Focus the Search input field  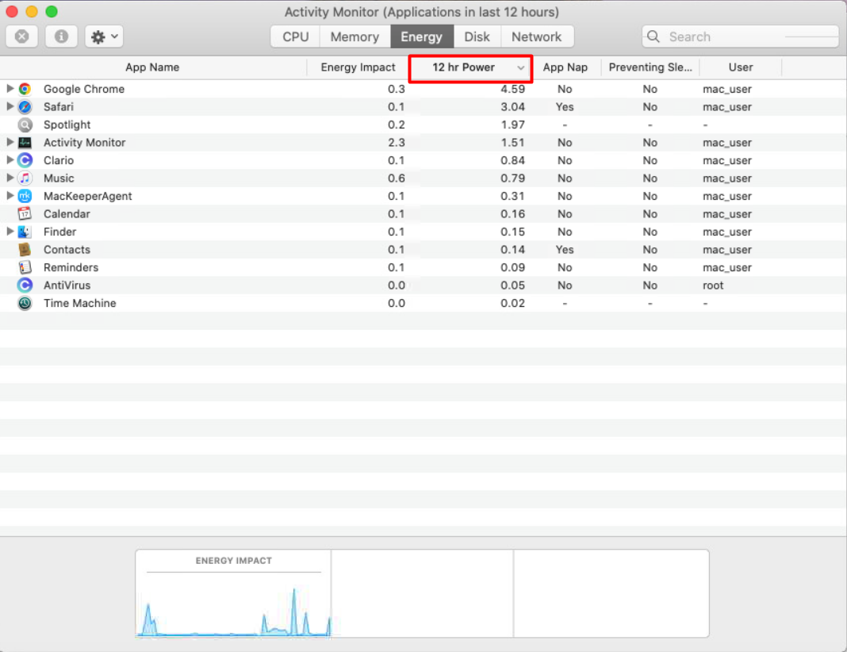tap(740, 36)
